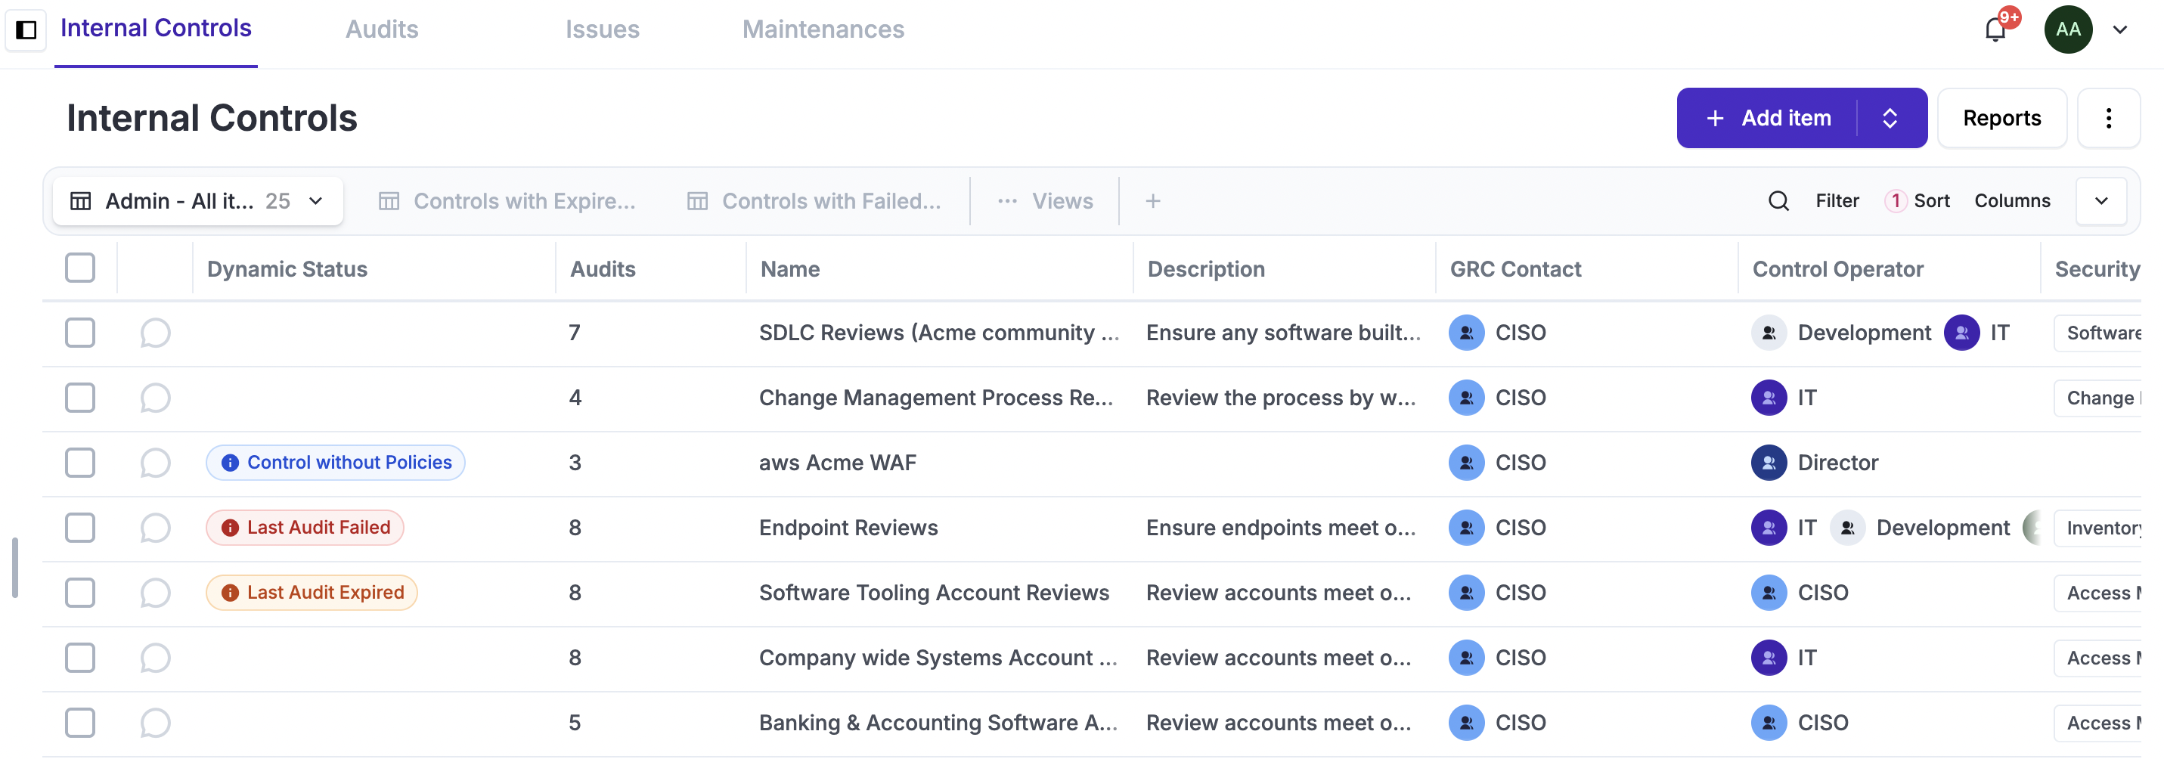
Task: Tick the Software Tooling Account Reviews checkbox
Action: 80,593
